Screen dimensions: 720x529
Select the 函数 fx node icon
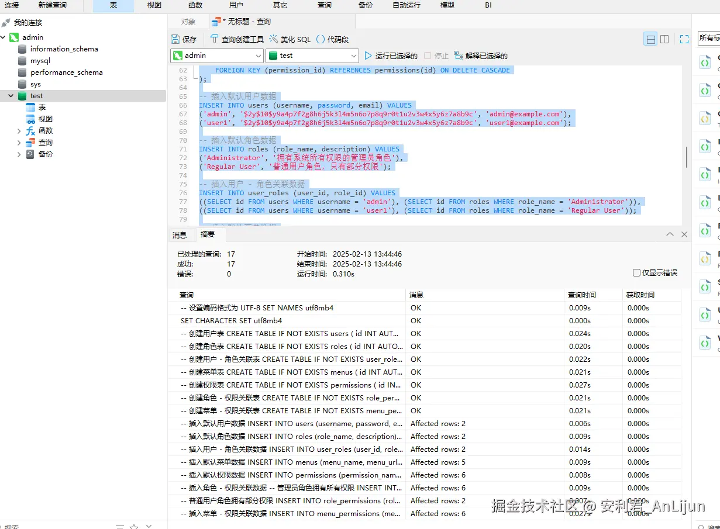click(x=30, y=131)
